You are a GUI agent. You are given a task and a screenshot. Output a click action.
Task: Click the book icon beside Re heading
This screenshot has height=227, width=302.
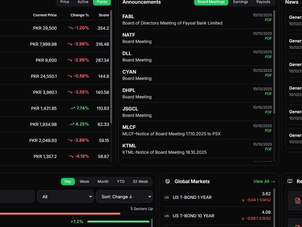click(290, 181)
